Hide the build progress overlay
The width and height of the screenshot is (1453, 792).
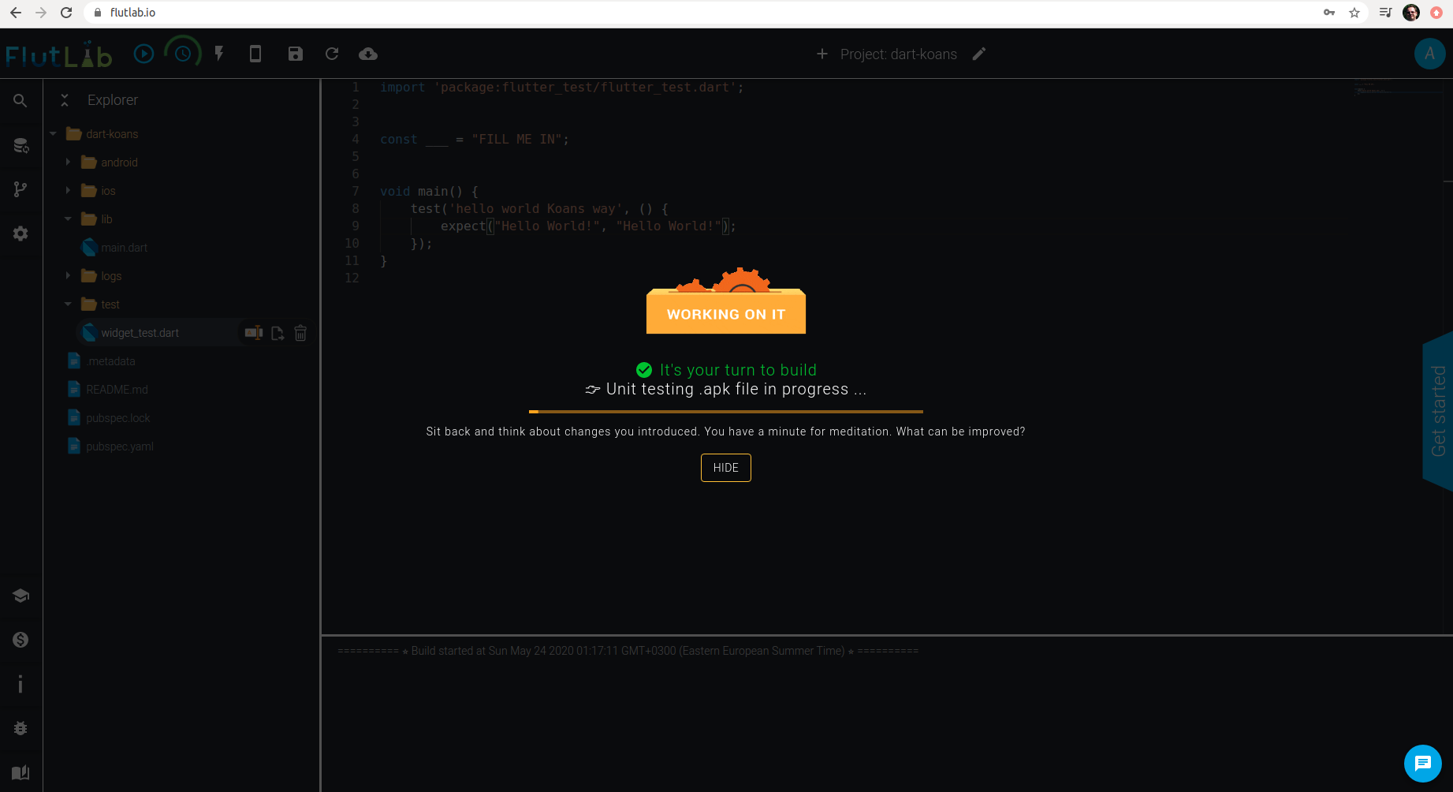725,467
